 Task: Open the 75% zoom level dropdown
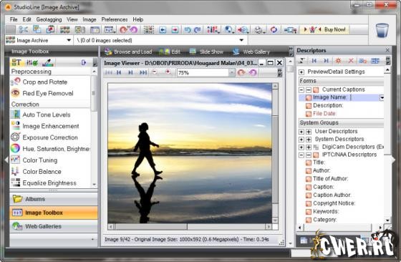point(231,72)
